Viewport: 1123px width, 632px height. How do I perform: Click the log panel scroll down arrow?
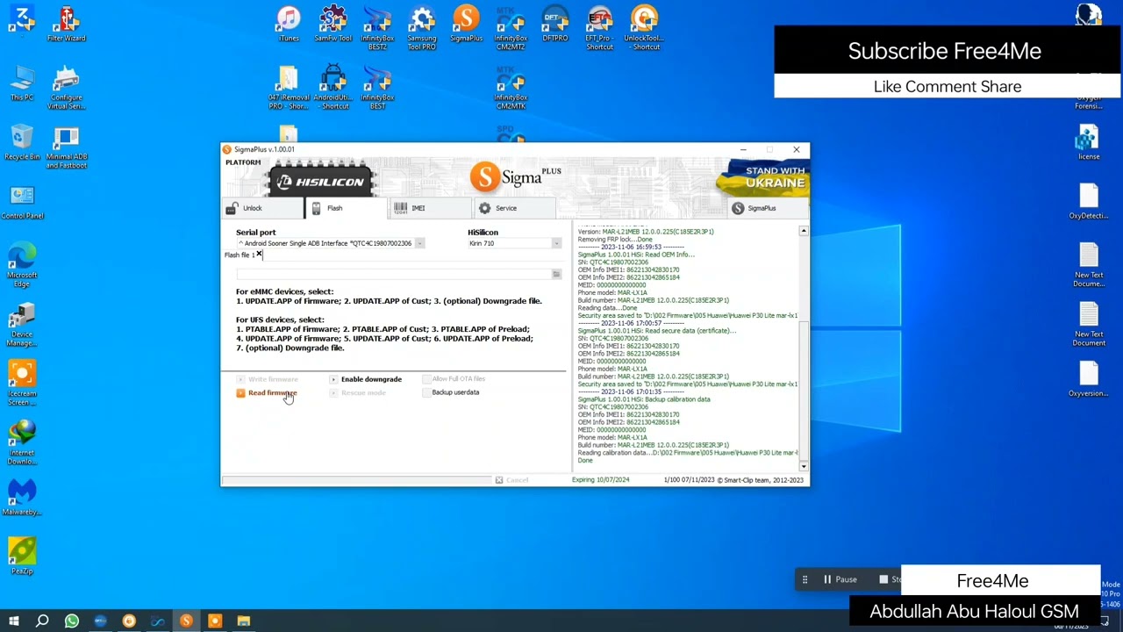[803, 466]
